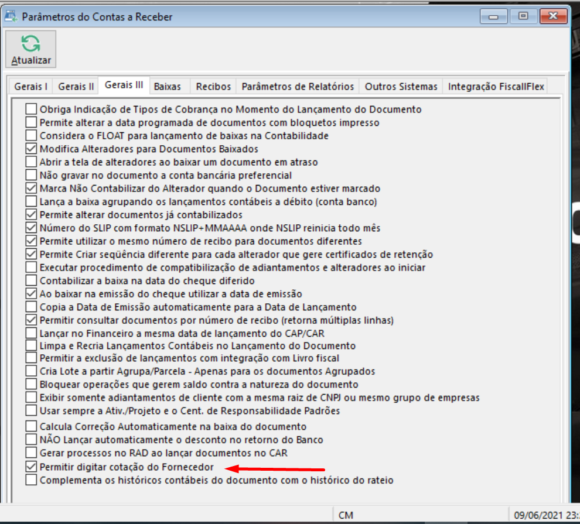Enable NÃO Lançar automaticamente o desconto

point(31,440)
